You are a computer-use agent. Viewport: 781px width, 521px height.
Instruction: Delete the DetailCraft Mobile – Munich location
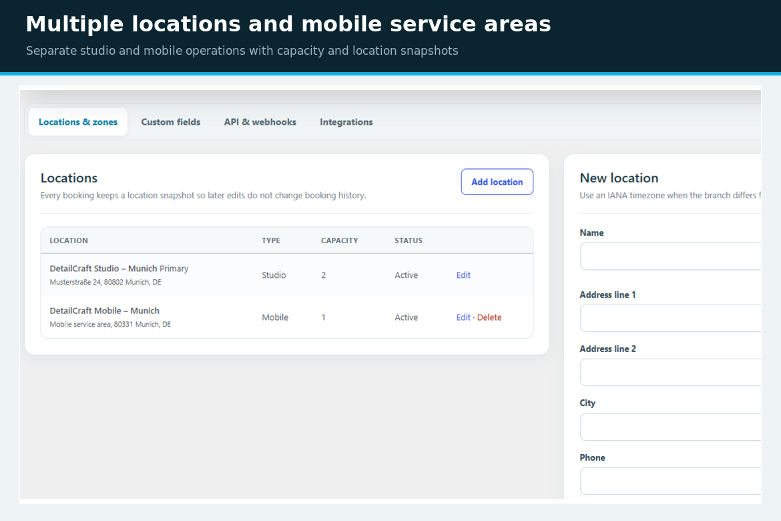coord(489,317)
